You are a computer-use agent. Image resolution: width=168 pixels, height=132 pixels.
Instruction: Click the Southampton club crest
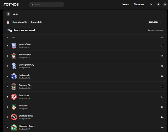pyautogui.click(x=14, y=56)
